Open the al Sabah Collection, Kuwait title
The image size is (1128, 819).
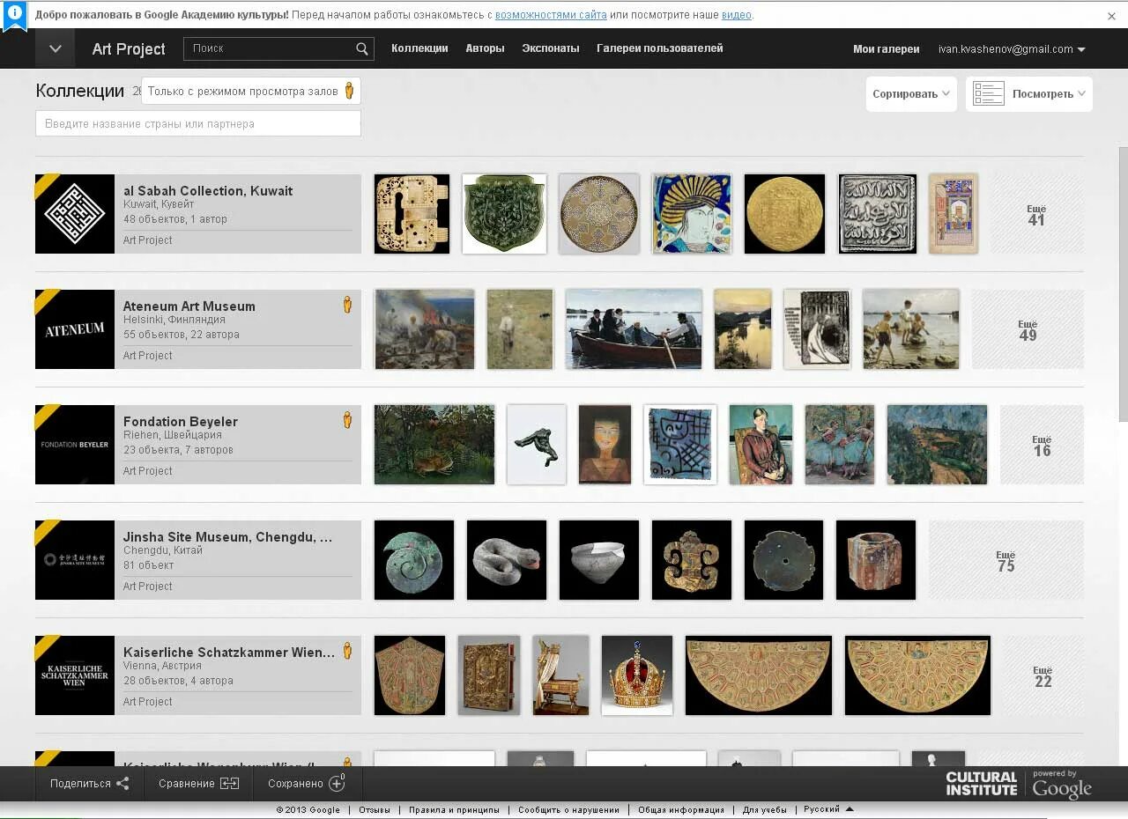click(x=208, y=190)
